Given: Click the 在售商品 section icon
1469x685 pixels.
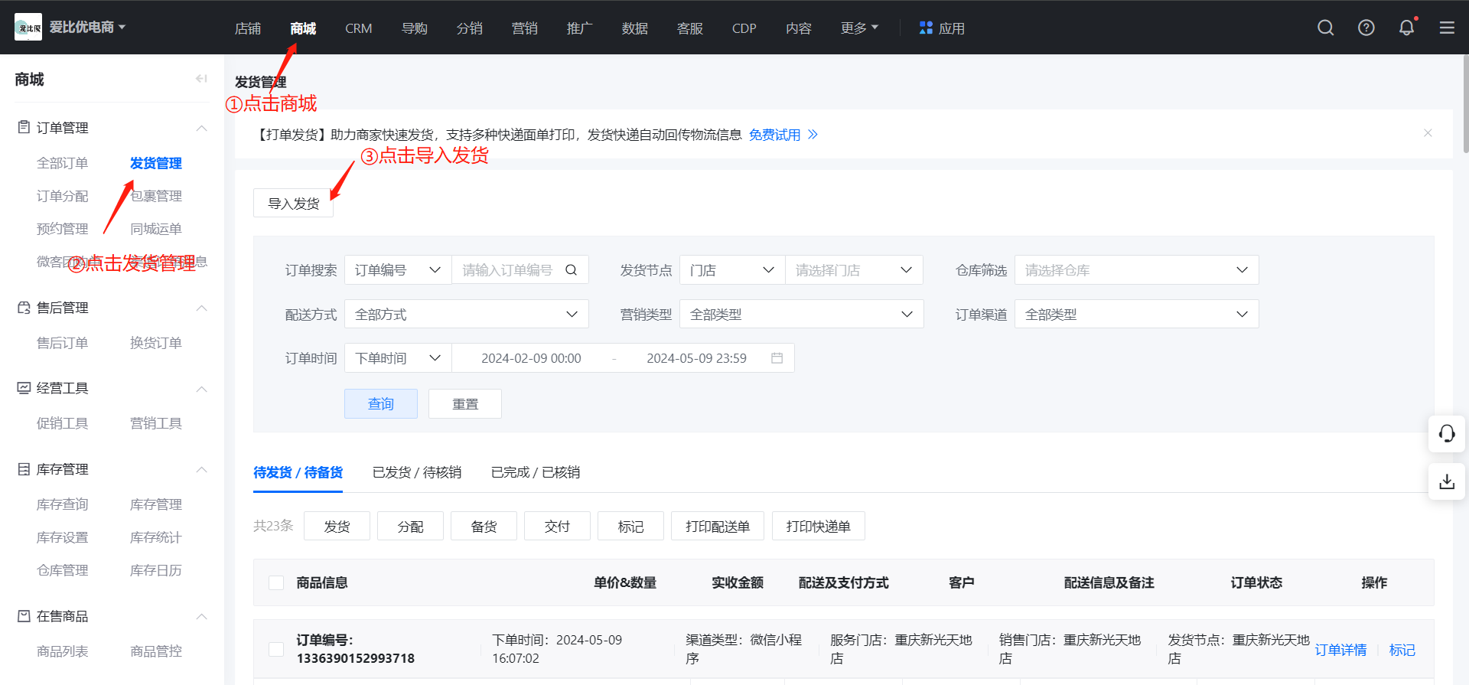Looking at the screenshot, I should (24, 615).
